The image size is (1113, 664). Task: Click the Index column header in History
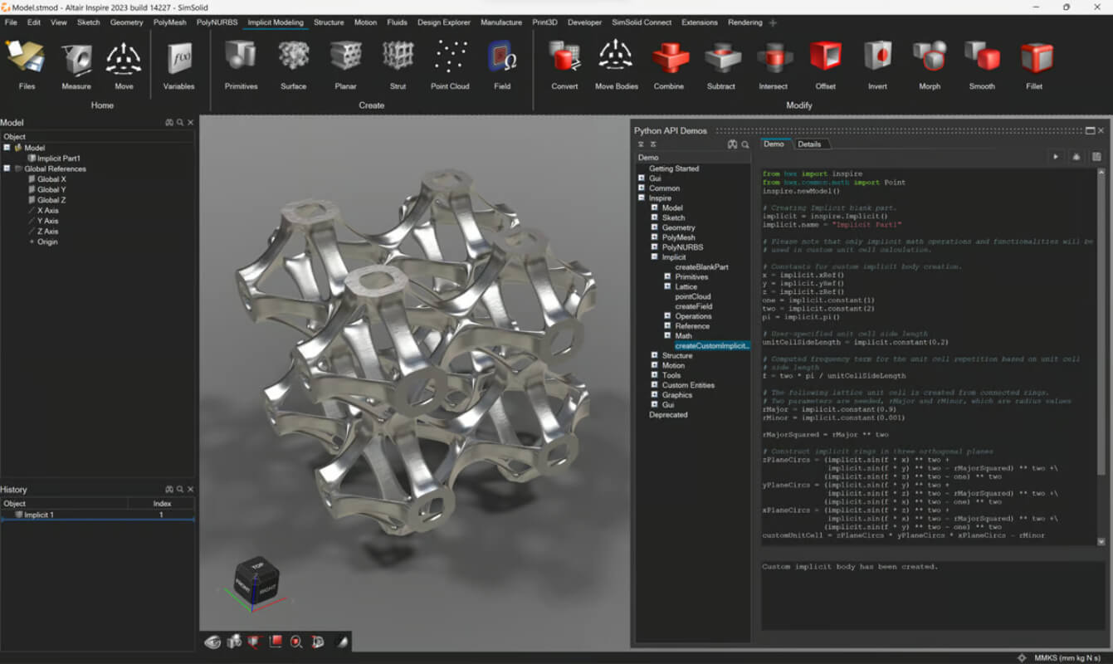click(162, 504)
